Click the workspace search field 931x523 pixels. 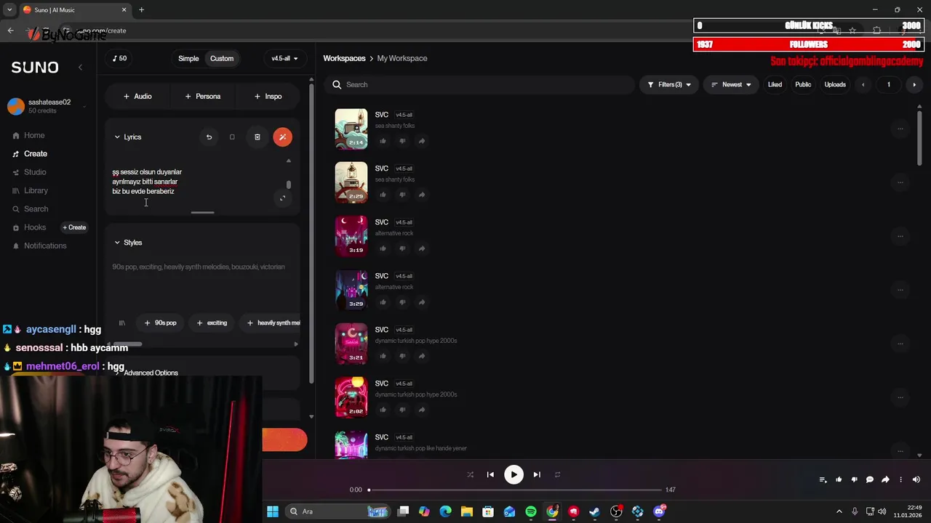click(480, 85)
